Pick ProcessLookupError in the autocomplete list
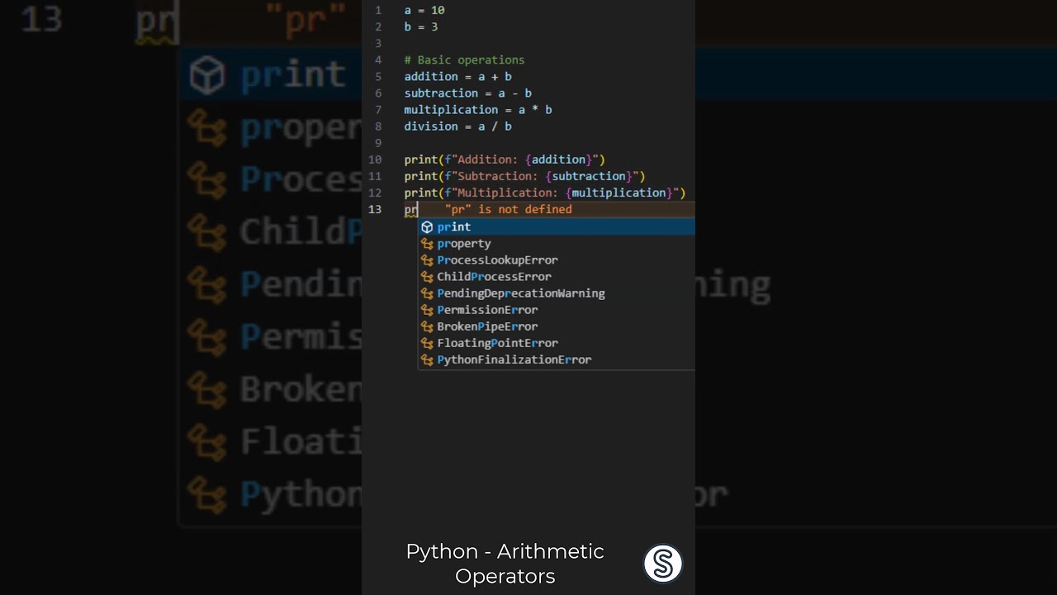Viewport: 1057px width, 595px height. pyautogui.click(x=557, y=259)
